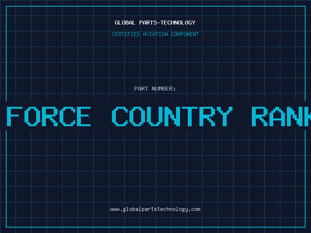Select the CERTIFIED AVIATION COMPONENT subtitle
311x233 pixels.
tap(155, 34)
